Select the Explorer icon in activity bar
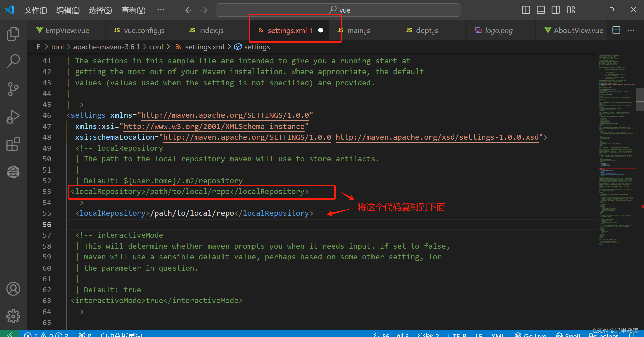 click(x=13, y=34)
